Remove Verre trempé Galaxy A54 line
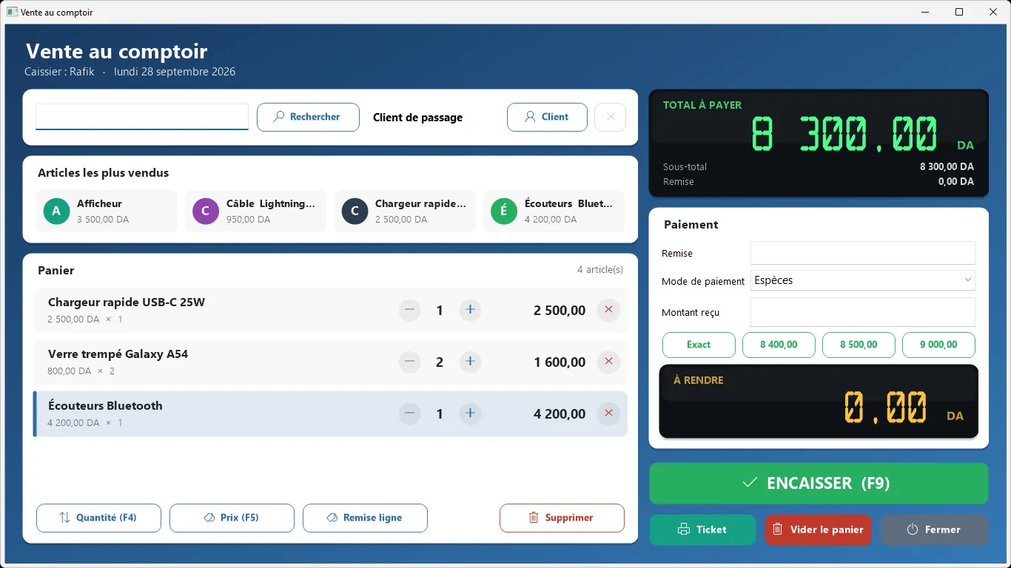 point(608,362)
